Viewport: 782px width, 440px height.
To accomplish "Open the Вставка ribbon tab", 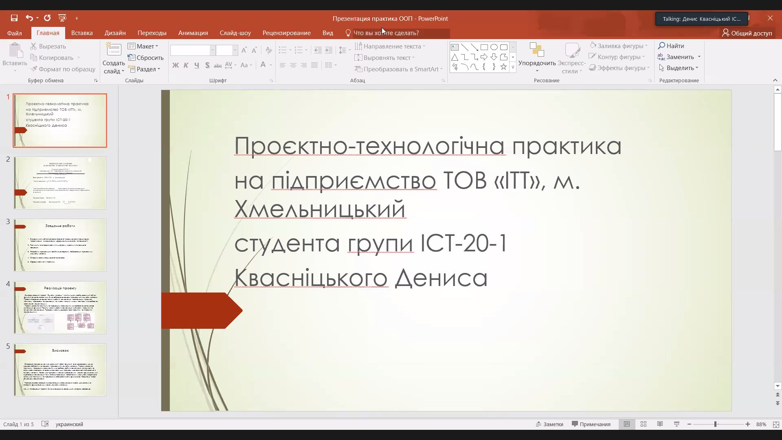I will pos(82,33).
